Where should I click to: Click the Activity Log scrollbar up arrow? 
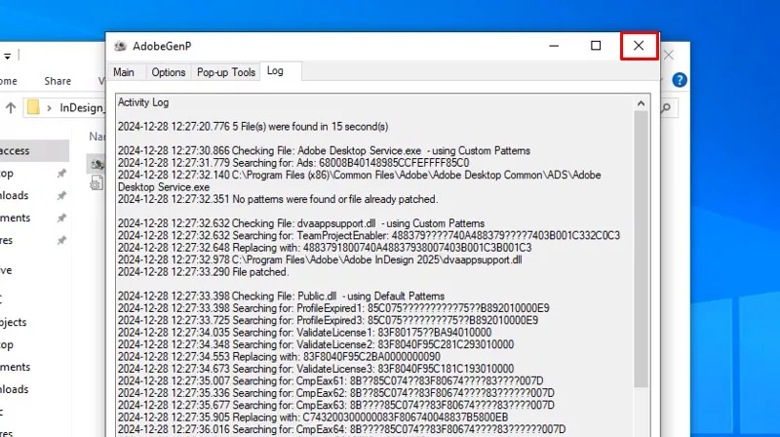642,101
